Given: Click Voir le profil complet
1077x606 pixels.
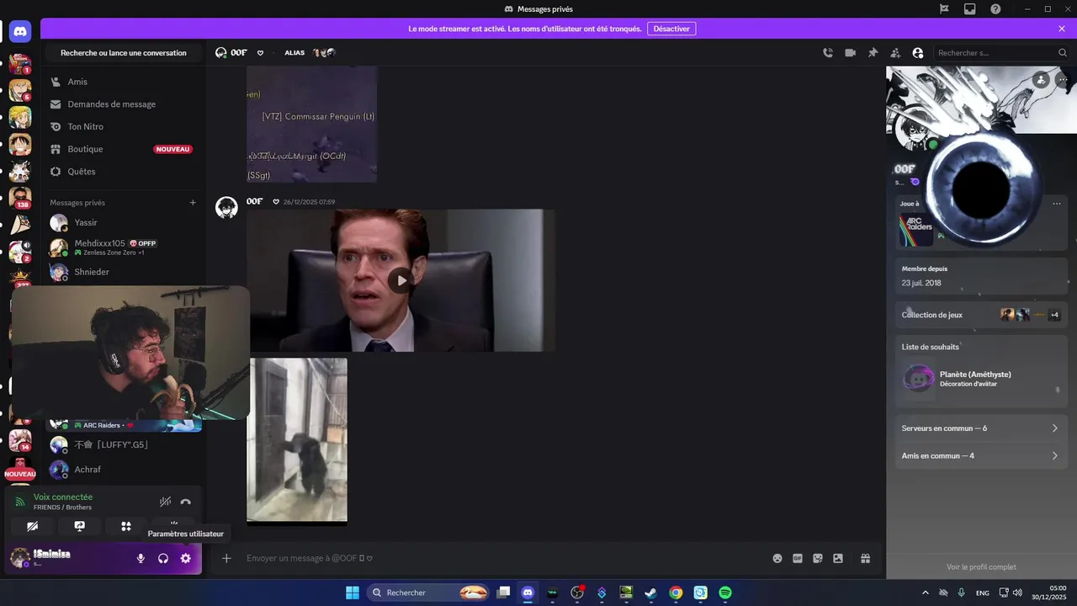Looking at the screenshot, I should (x=981, y=567).
